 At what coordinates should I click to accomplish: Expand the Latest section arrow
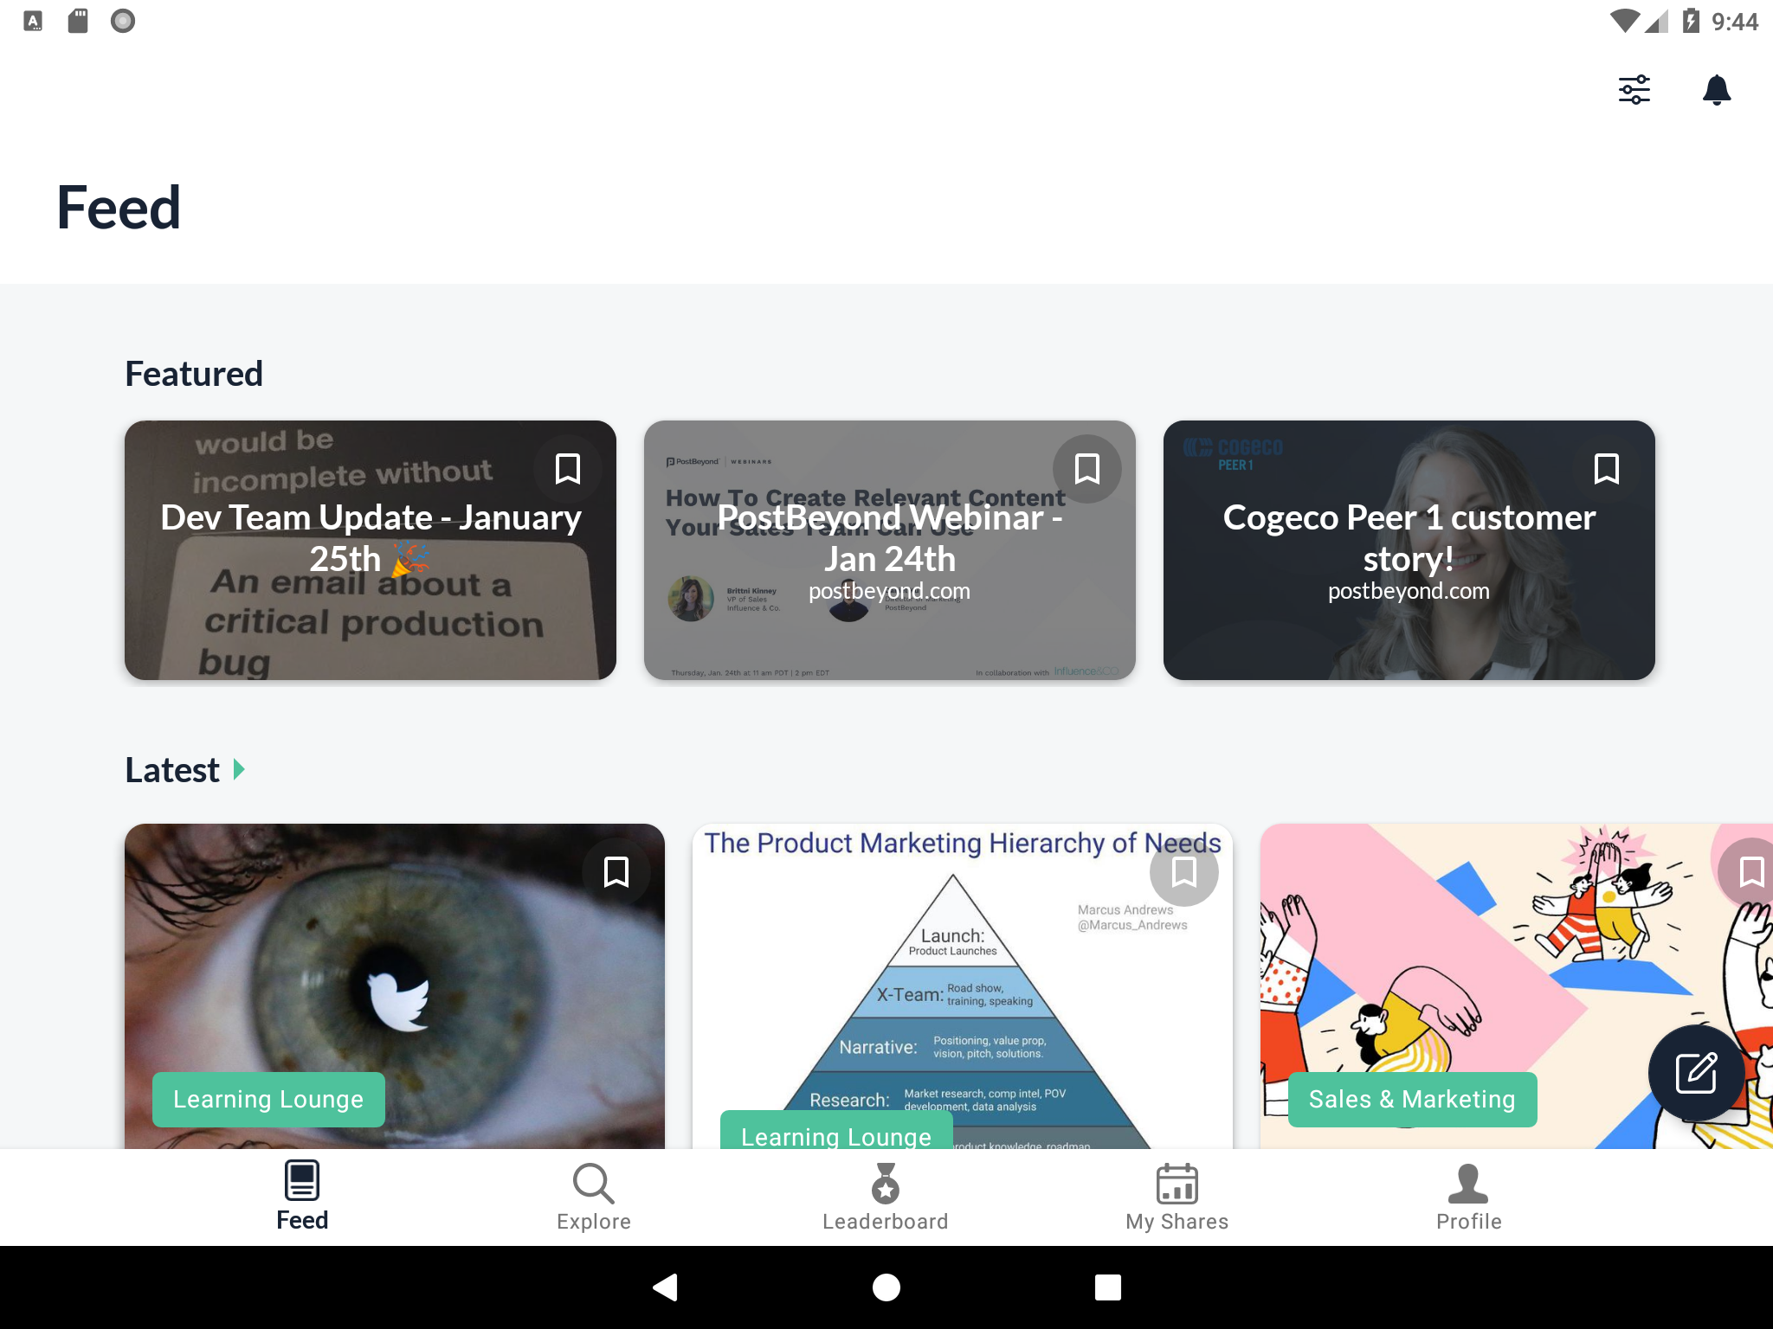[240, 769]
